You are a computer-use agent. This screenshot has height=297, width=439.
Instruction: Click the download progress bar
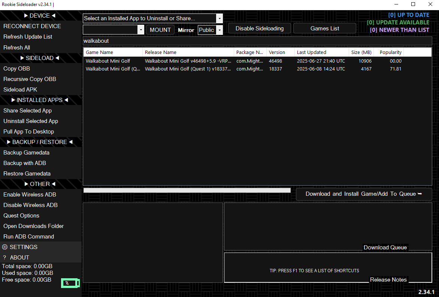click(187, 190)
